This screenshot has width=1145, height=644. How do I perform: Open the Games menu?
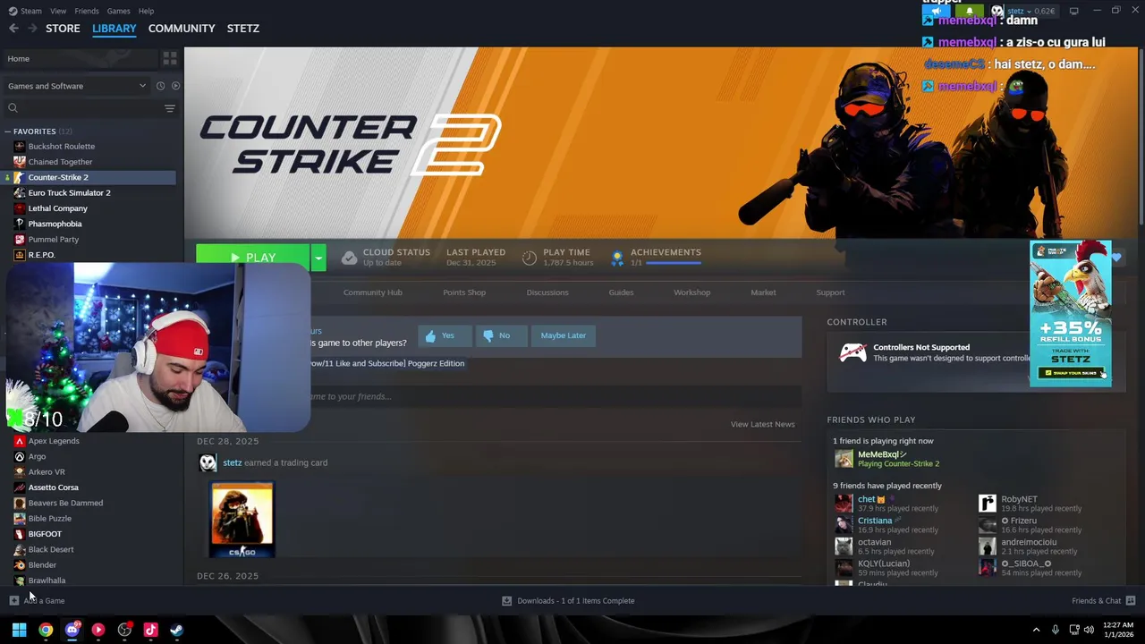click(x=118, y=11)
